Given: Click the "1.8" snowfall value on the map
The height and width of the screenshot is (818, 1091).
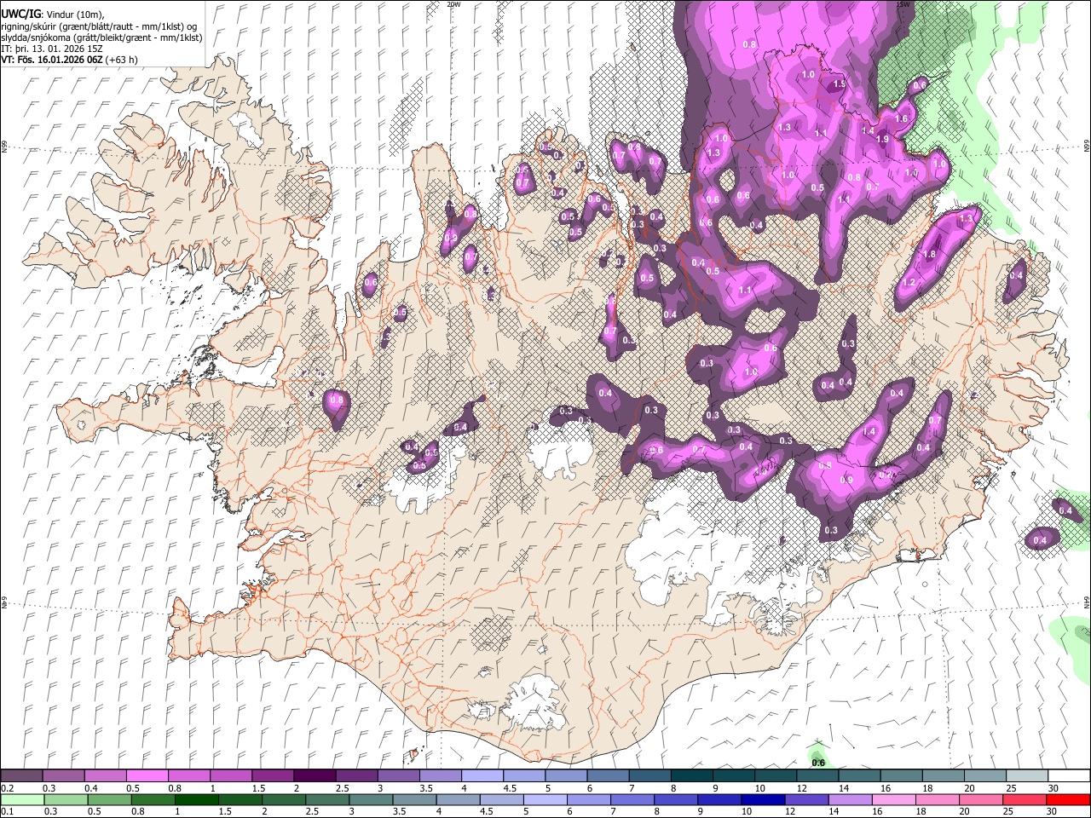Looking at the screenshot, I should tap(929, 254).
